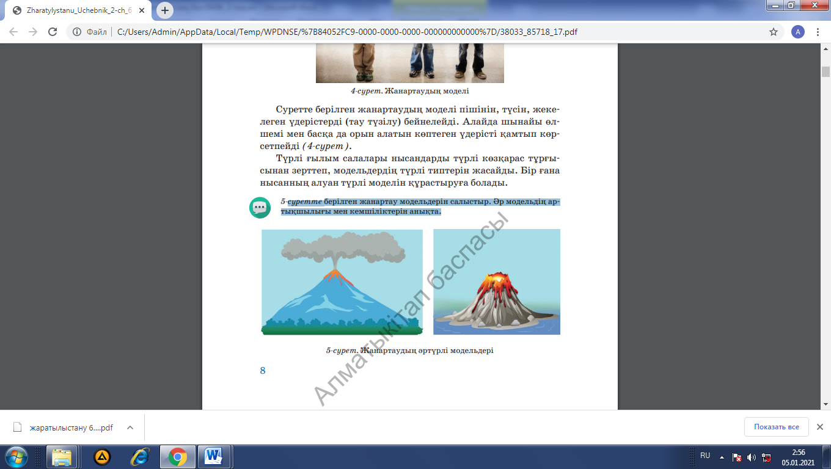Click page number 8
Image resolution: width=831 pixels, height=469 pixels.
pos(263,370)
